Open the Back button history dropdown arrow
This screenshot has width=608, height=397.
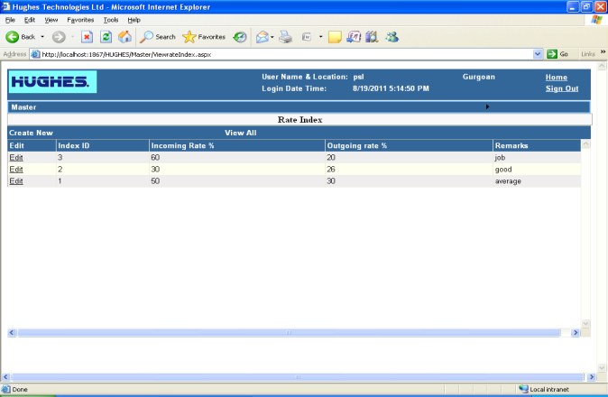pos(42,37)
